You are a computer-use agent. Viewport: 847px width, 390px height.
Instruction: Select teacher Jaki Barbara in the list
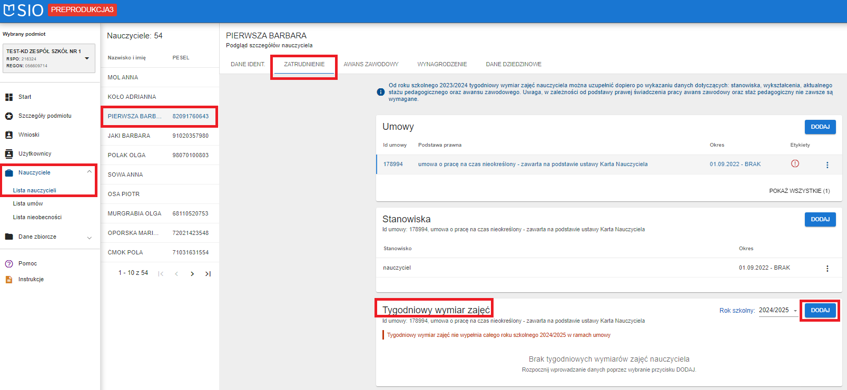pos(129,136)
